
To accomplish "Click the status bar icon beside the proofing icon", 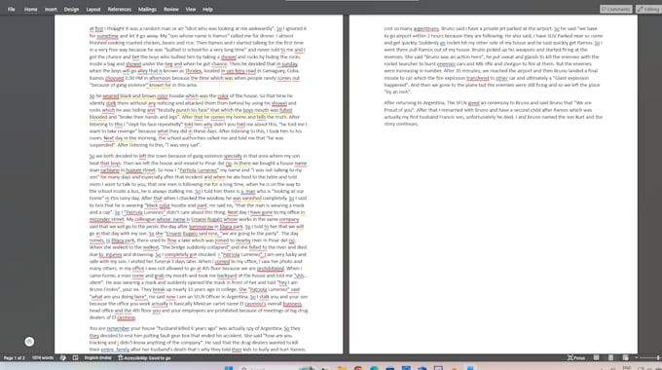I will pyautogui.click(x=75, y=358).
